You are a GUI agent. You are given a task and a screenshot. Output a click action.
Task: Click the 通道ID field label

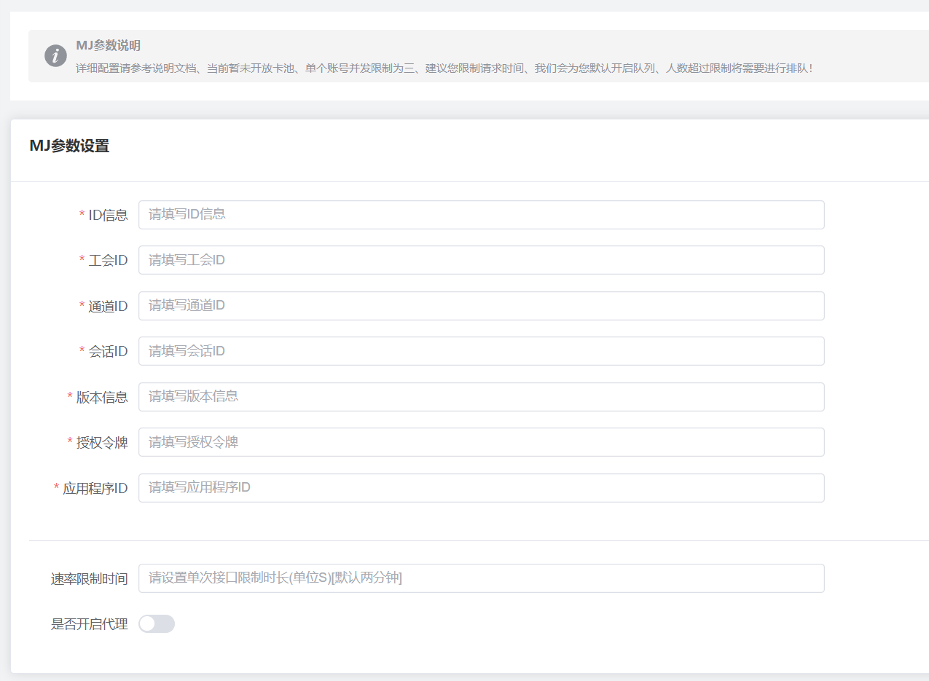108,307
